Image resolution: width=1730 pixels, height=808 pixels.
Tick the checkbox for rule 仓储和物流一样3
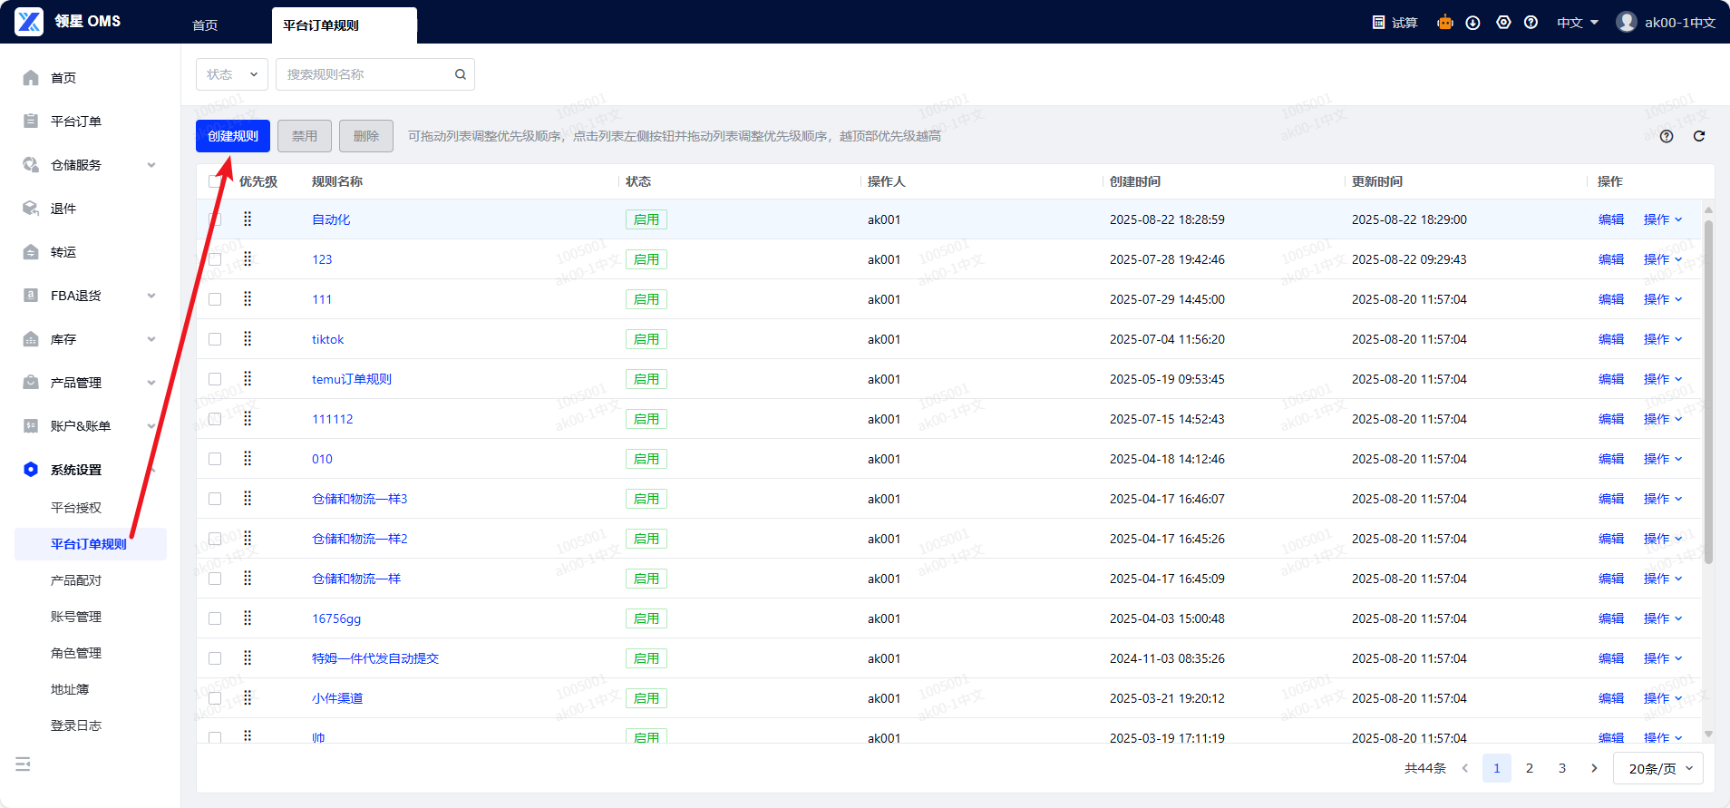coord(215,499)
